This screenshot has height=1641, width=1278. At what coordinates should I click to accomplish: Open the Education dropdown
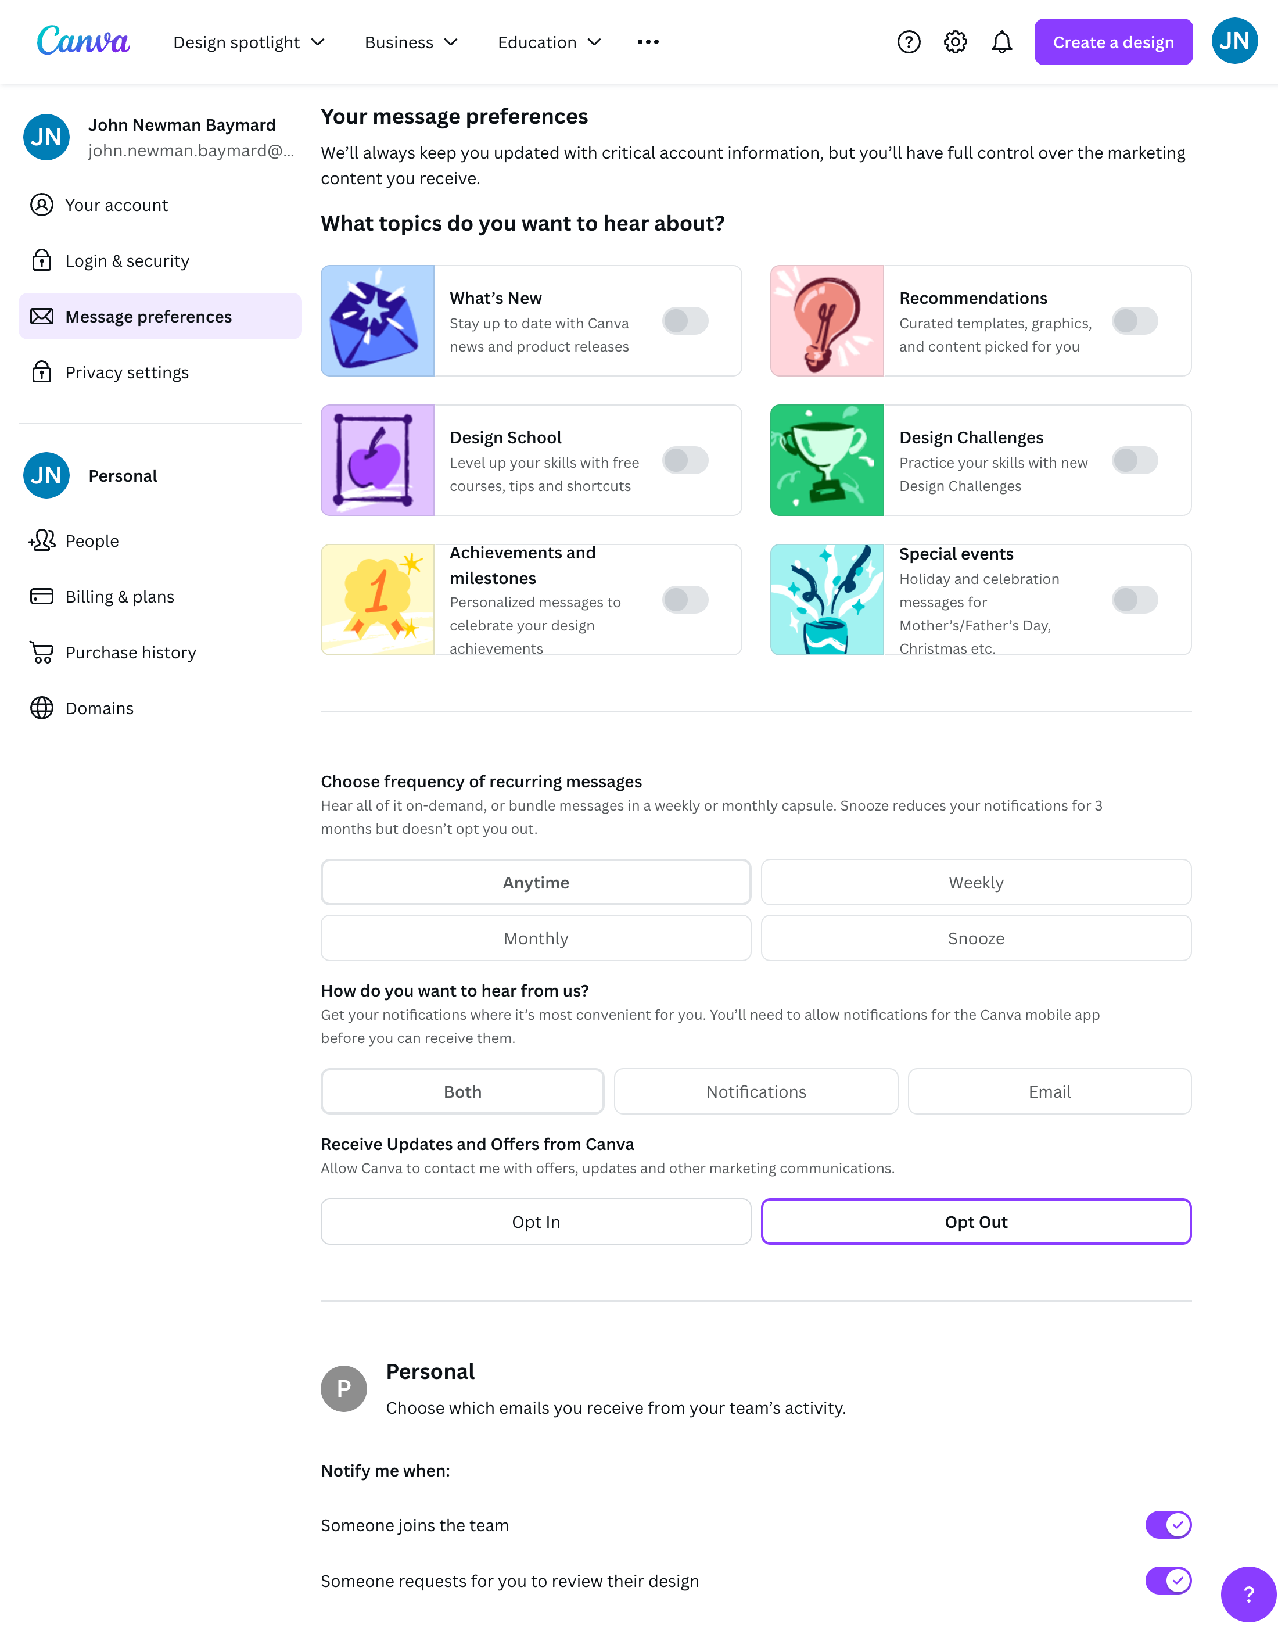548,42
